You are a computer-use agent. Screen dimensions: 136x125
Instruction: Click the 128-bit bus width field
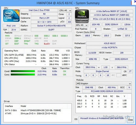click(x=127, y=25)
